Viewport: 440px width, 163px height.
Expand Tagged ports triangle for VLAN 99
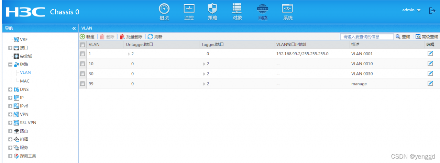click(x=204, y=84)
